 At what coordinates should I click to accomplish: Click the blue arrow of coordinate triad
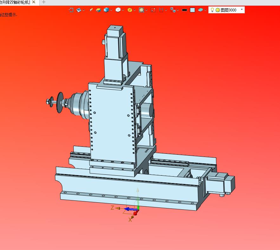click(130, 209)
